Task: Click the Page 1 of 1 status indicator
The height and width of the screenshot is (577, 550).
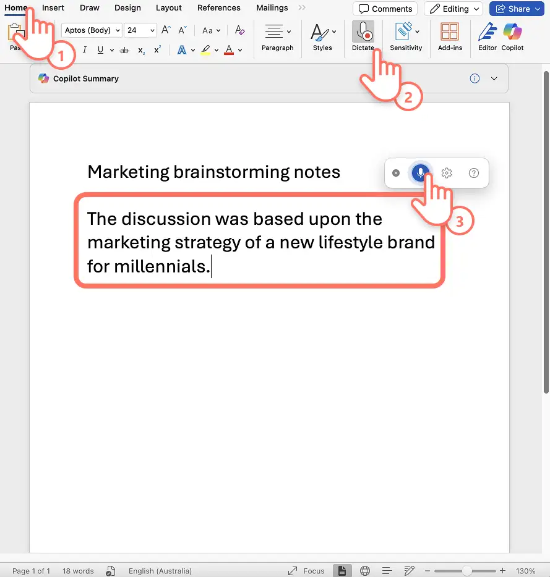Action: pos(31,571)
